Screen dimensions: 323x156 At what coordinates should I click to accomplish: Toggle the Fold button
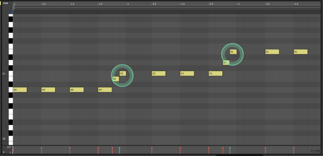(x=6, y=3)
